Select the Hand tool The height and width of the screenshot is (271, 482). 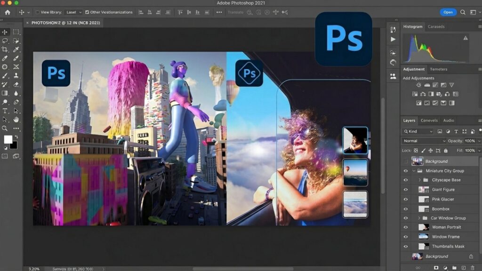pyautogui.click(x=16, y=120)
